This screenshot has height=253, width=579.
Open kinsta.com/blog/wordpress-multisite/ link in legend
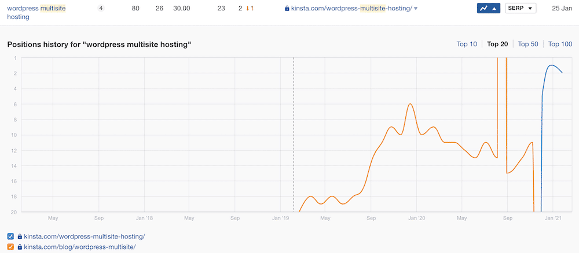[79, 247]
